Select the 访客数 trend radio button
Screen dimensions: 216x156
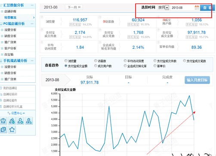tap(96, 61)
